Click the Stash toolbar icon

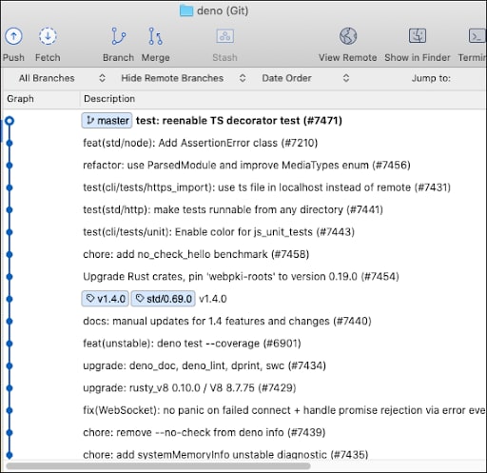click(224, 36)
